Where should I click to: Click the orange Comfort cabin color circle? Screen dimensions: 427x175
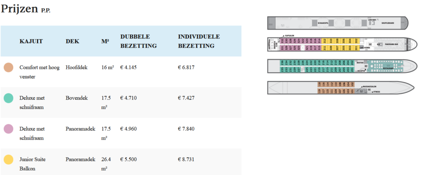[8, 67]
